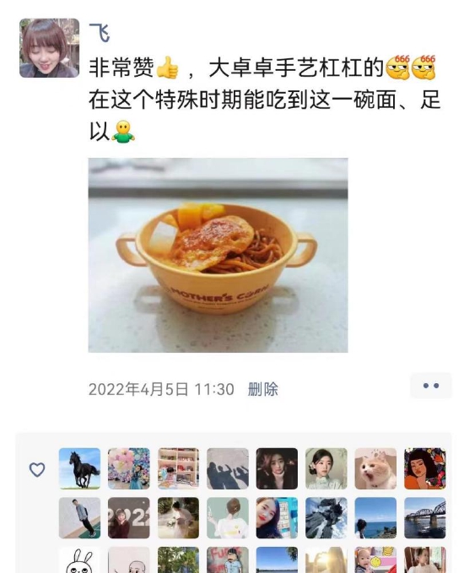Open the two-dot more options button
The width and height of the screenshot is (464, 573).
point(431,386)
